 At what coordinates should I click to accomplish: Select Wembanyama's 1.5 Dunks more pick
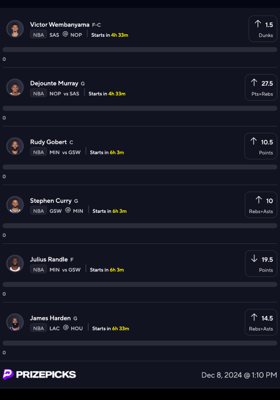click(263, 29)
